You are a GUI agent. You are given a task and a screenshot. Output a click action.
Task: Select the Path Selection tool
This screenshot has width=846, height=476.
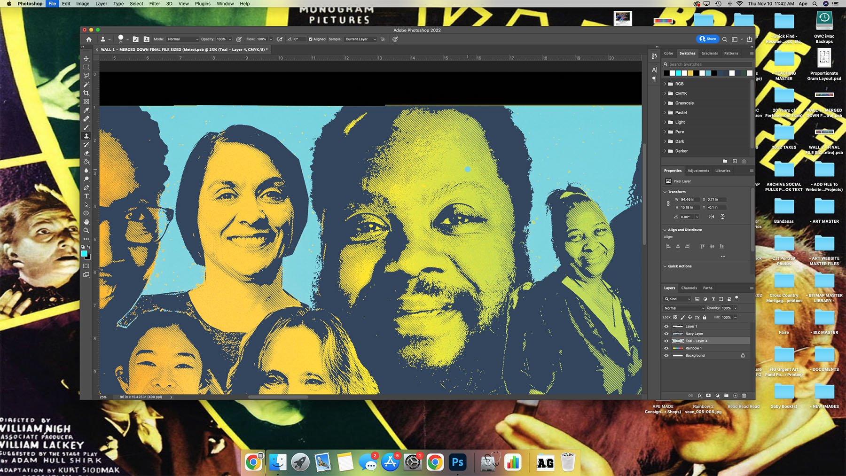(x=86, y=205)
